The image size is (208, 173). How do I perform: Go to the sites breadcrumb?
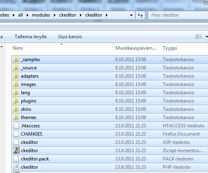pyautogui.click(x=4, y=15)
